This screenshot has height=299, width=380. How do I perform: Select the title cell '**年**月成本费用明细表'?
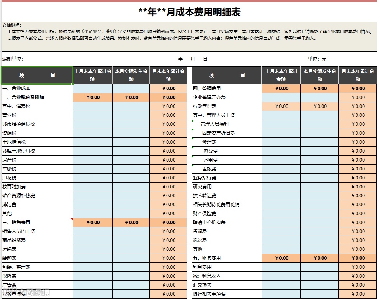tap(189, 12)
